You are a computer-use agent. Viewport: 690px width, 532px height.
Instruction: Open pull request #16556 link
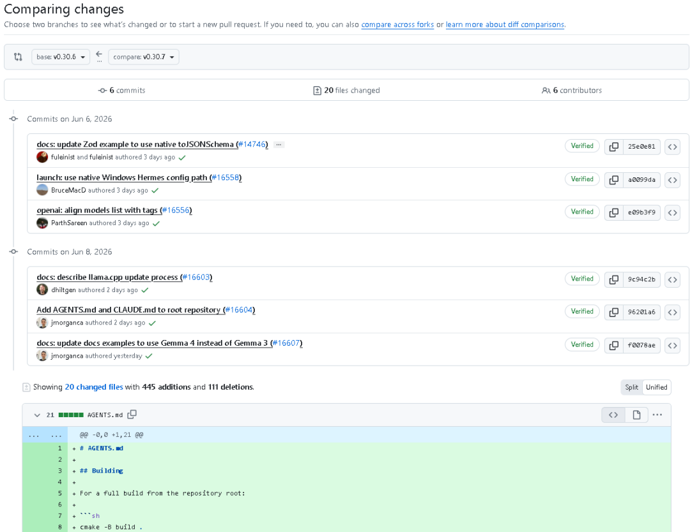coord(176,210)
